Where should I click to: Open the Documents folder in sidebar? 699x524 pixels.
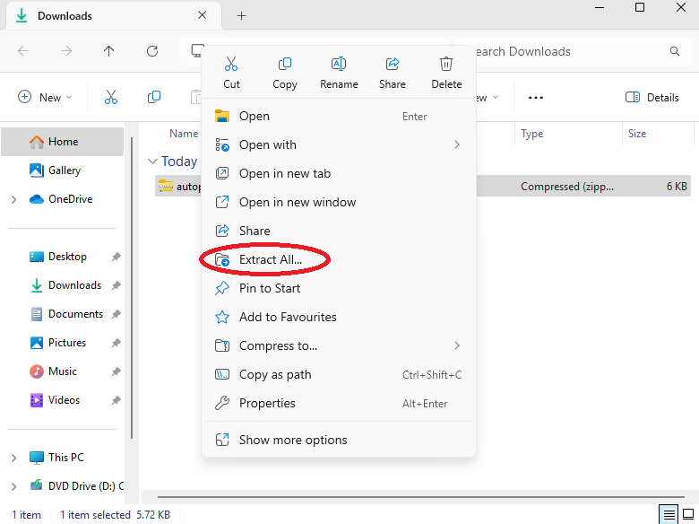75,314
